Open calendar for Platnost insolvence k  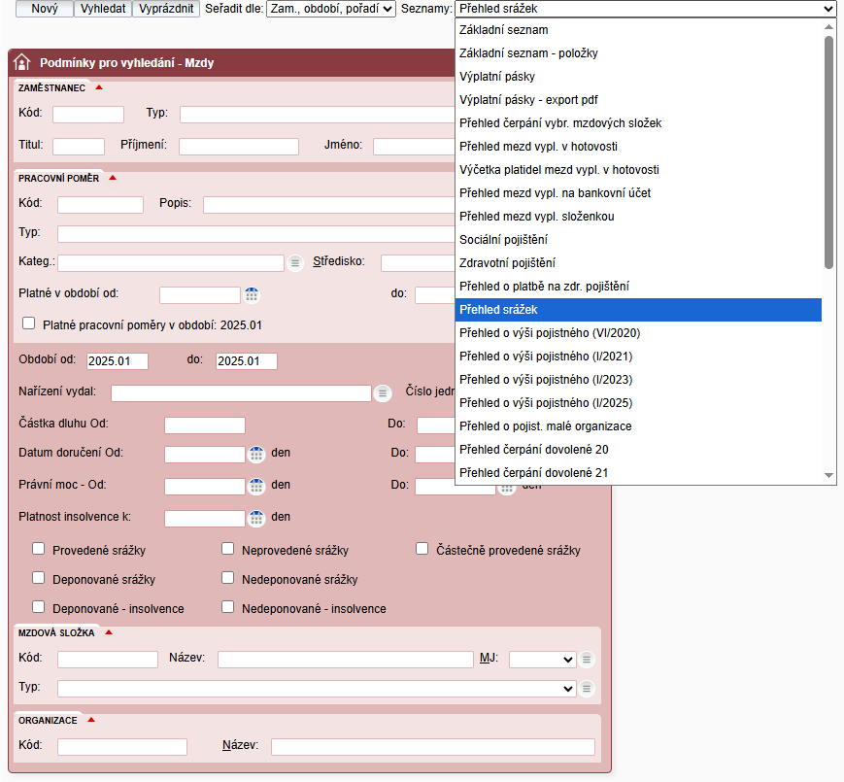tap(256, 519)
